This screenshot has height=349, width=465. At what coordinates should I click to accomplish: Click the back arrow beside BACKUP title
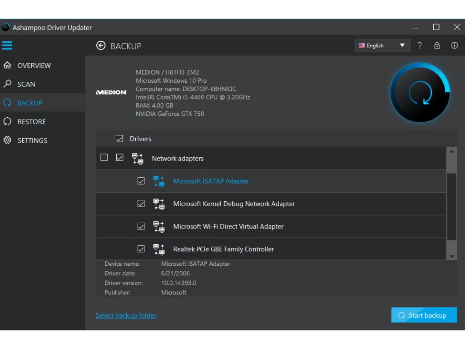pos(101,45)
